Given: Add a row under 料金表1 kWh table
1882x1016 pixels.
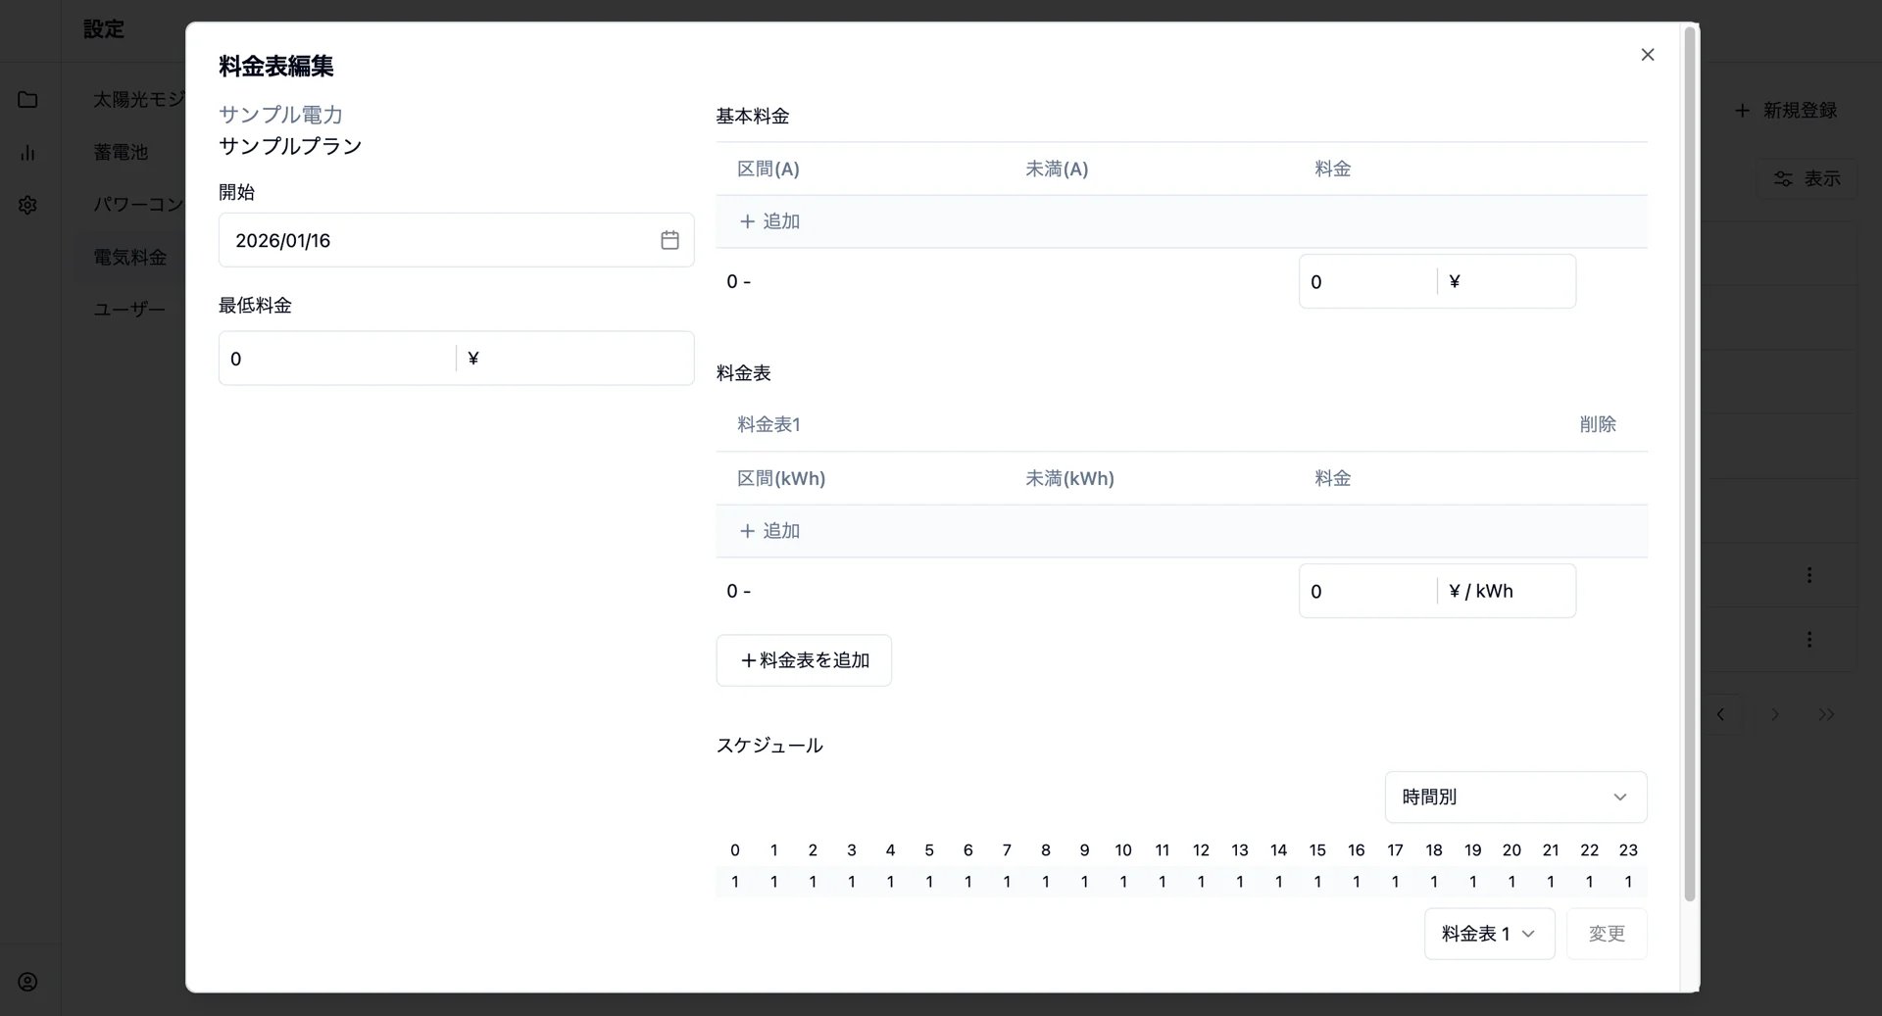Looking at the screenshot, I should (x=769, y=531).
